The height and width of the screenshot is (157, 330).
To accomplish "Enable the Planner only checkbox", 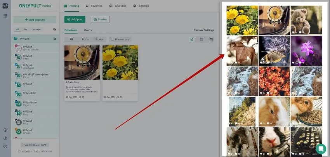I will 113,39.
